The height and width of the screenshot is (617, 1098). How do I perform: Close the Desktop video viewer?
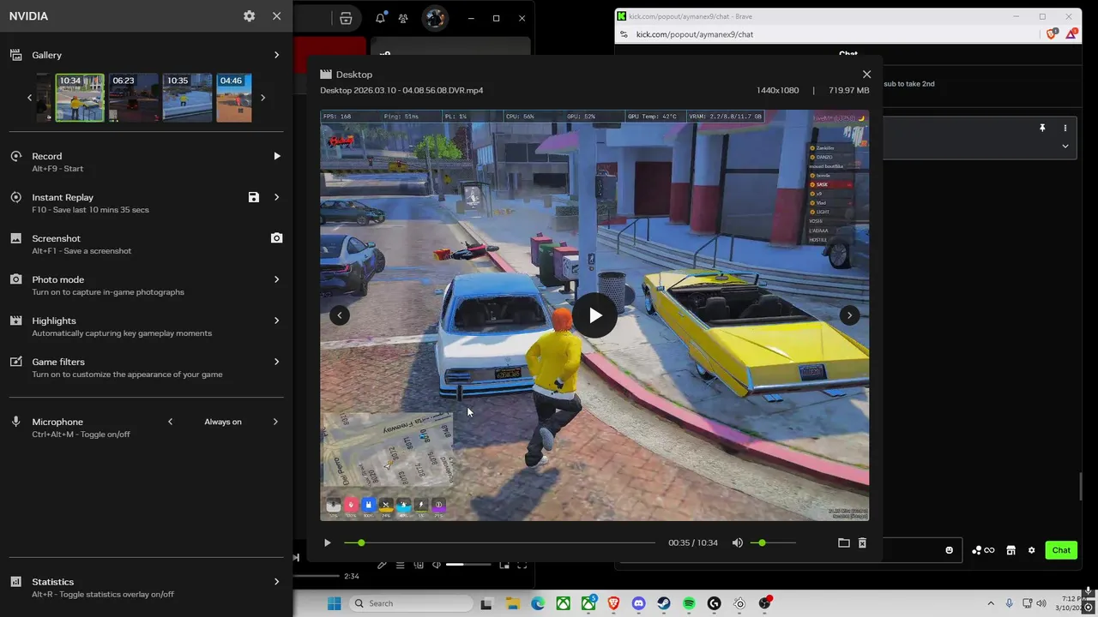(x=866, y=75)
